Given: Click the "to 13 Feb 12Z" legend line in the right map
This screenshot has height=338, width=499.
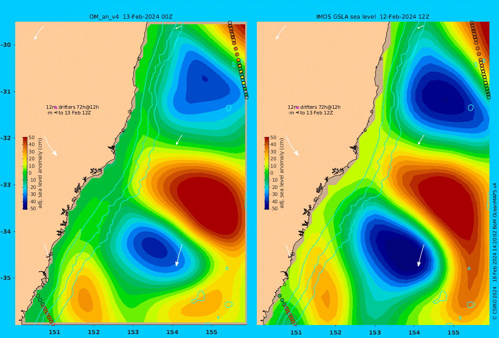Looking at the screenshot, I should click(x=311, y=113).
